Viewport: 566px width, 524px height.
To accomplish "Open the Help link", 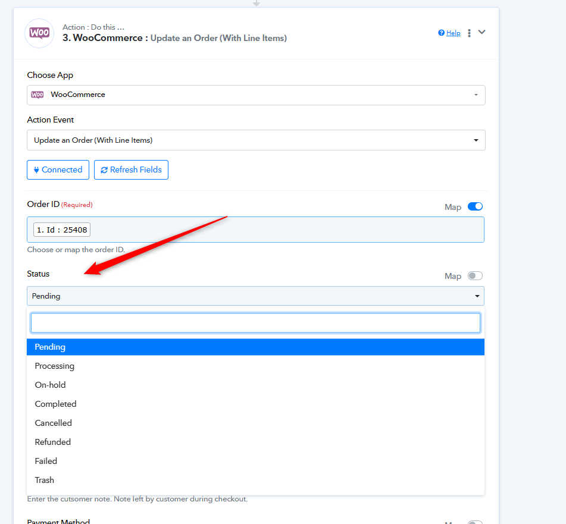I will (x=453, y=33).
